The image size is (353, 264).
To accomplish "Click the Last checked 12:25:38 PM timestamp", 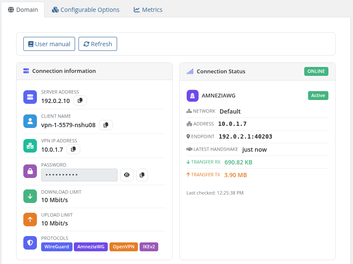I will click(x=215, y=193).
